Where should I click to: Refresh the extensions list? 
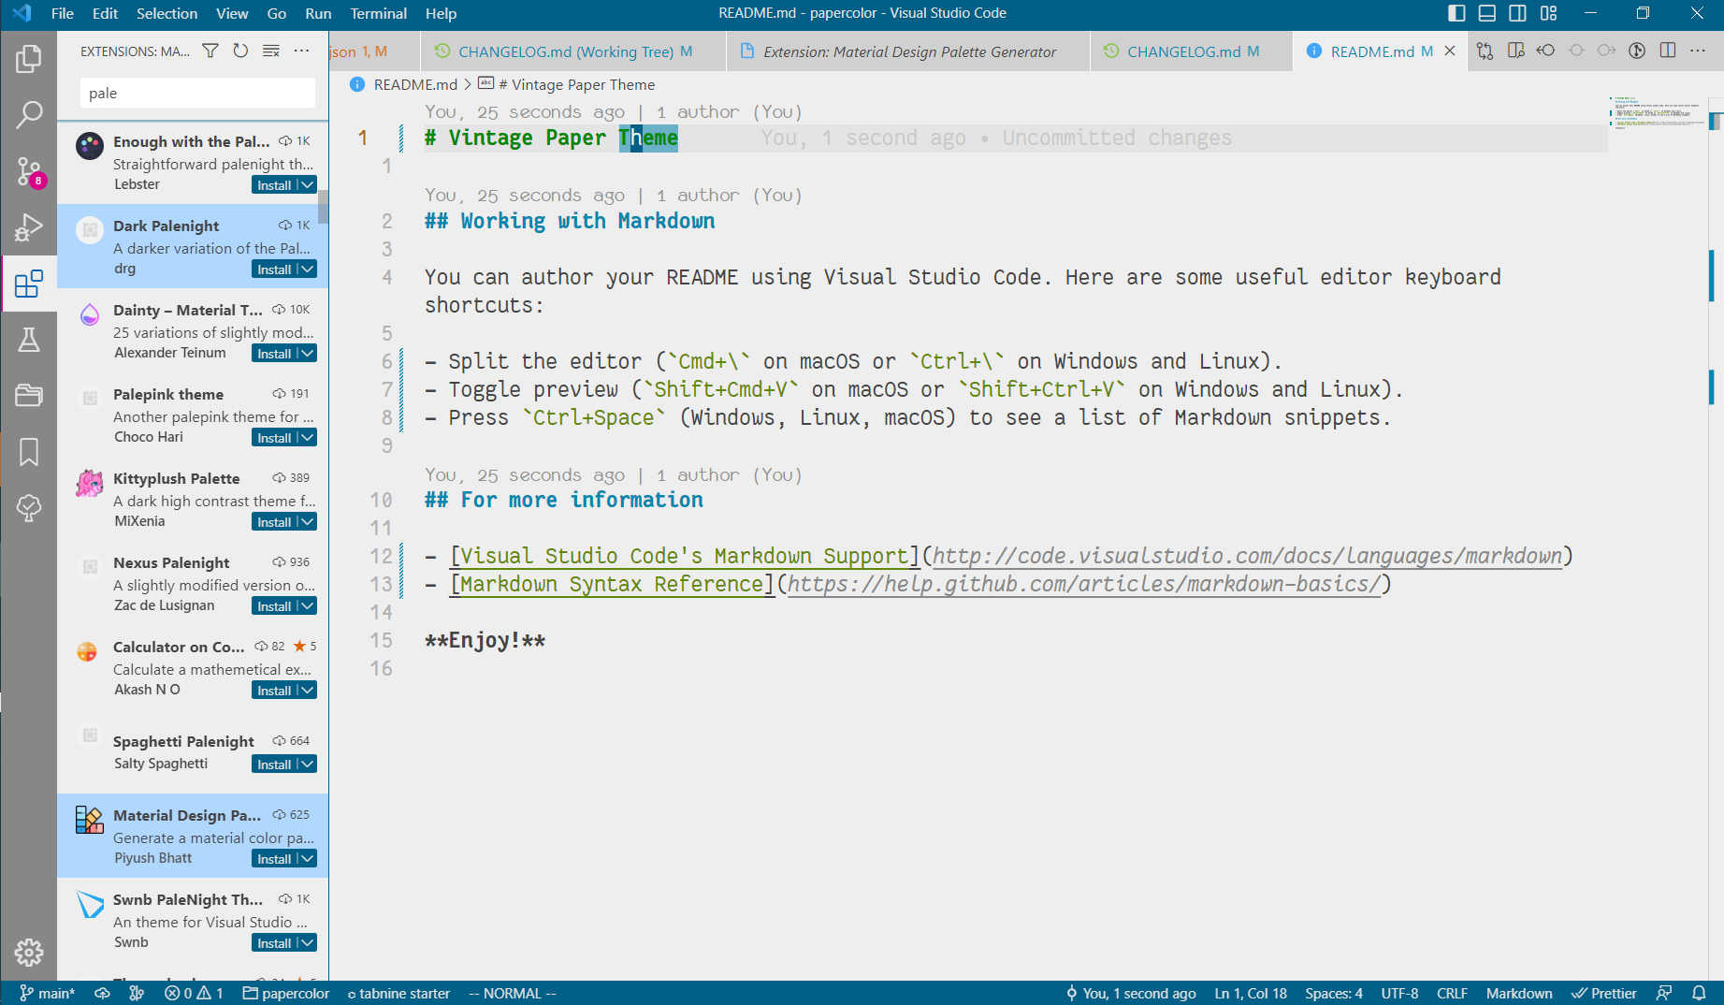click(x=240, y=51)
